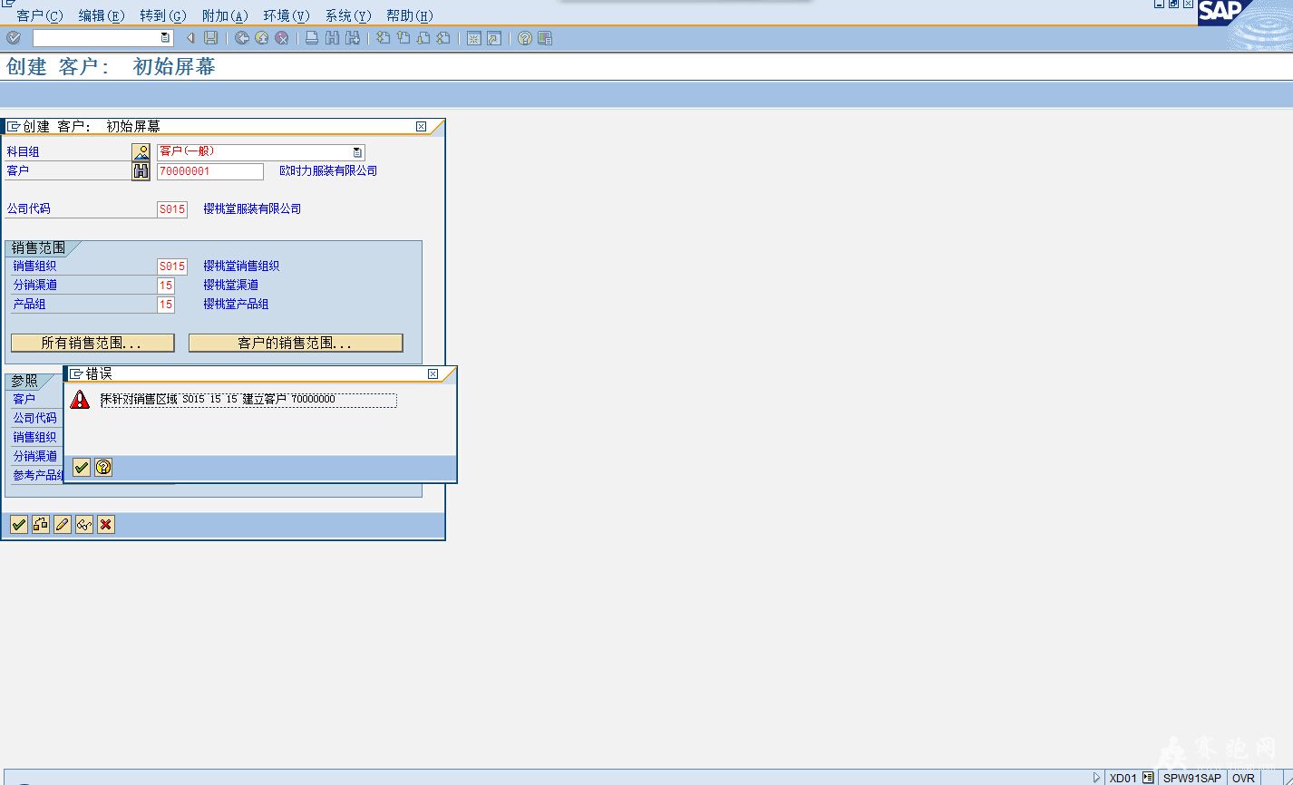Screen dimensions: 1293x785
Task: Click the 樱桃堂服装有限公司 company name text
Action: 252,208
